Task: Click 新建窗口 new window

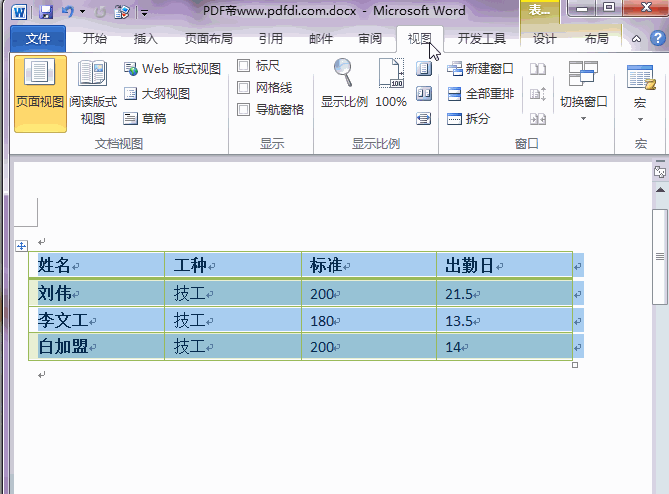Action: pyautogui.click(x=481, y=68)
